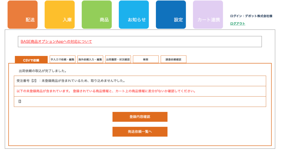Click the 受注番号【2】 error message row
The image size is (281, 152).
click(71, 81)
